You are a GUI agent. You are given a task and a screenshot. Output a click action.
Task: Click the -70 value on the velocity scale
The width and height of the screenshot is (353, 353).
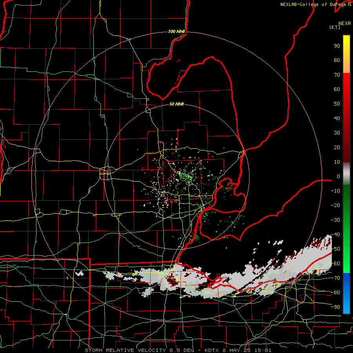(x=335, y=278)
